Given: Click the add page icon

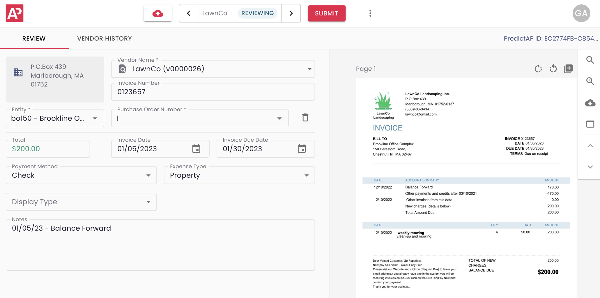Looking at the screenshot, I should pos(568,69).
